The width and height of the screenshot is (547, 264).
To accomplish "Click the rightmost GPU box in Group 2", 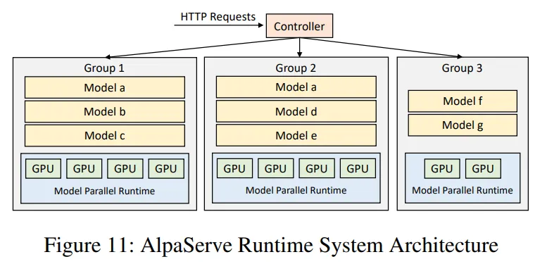I will point(358,168).
